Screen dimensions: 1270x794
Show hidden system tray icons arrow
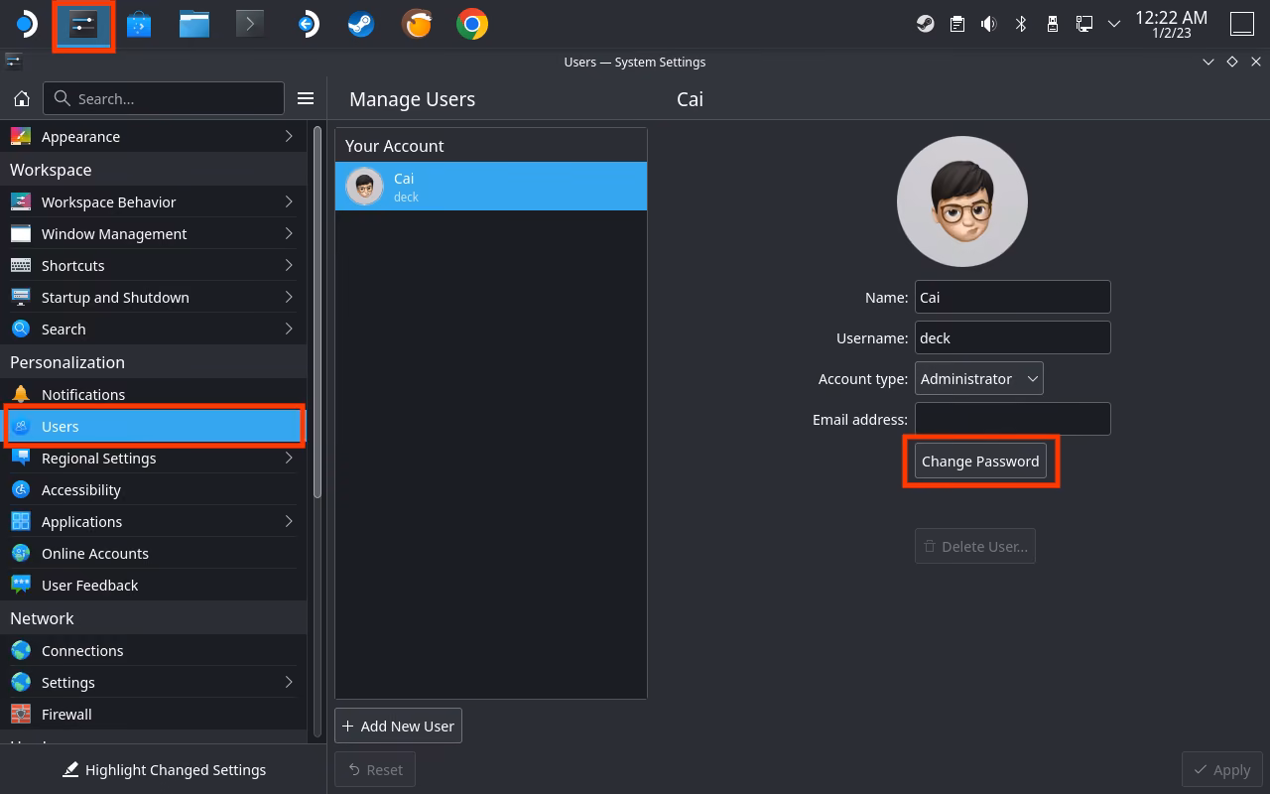coord(1114,24)
